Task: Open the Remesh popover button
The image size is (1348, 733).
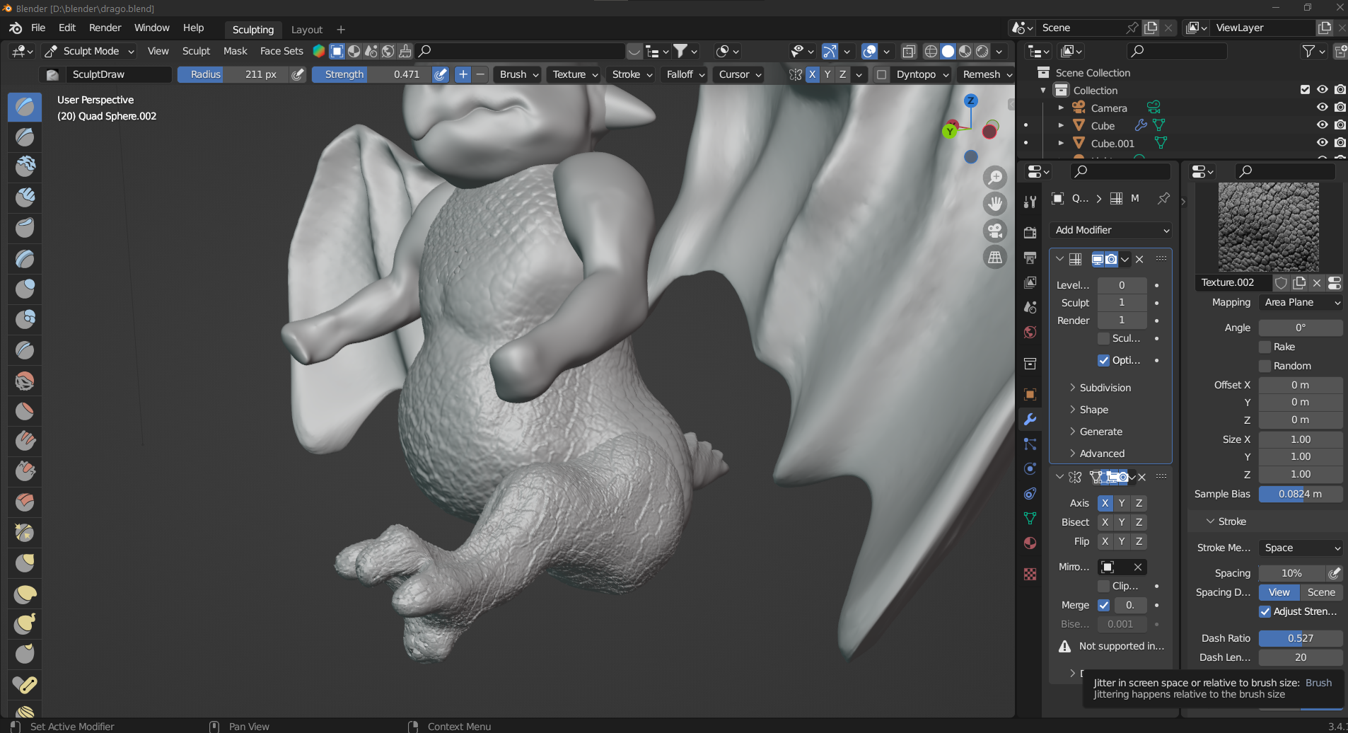Action: (x=987, y=74)
